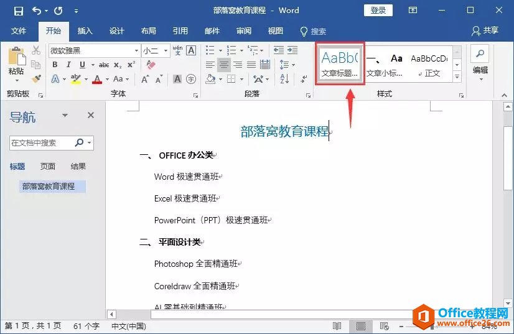Apply subscript formatting
Screen dimensions: 514x334
point(118,65)
